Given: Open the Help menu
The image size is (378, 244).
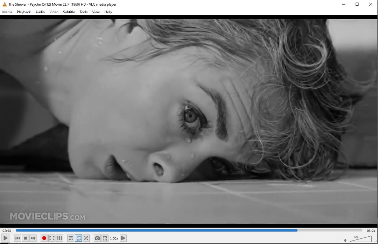Looking at the screenshot, I should tap(108, 12).
